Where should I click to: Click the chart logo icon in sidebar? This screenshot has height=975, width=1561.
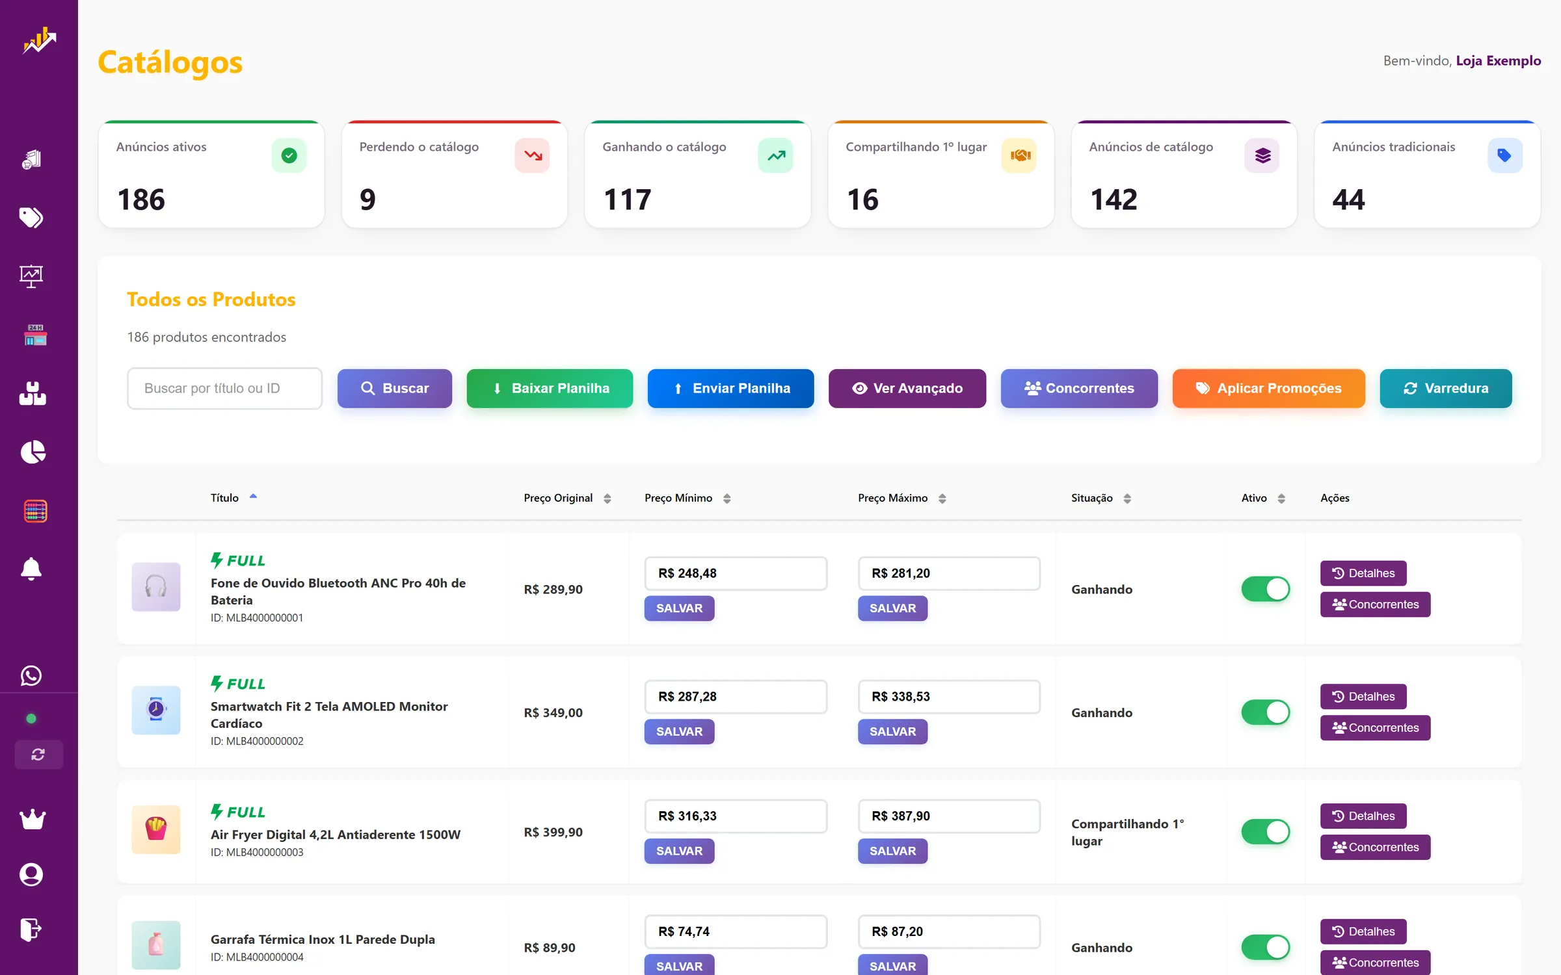pyautogui.click(x=39, y=40)
